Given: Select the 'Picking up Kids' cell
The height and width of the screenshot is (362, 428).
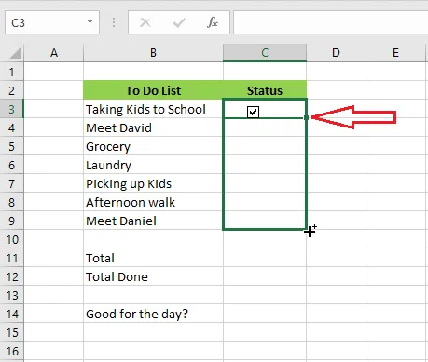Looking at the screenshot, I should pos(153,183).
